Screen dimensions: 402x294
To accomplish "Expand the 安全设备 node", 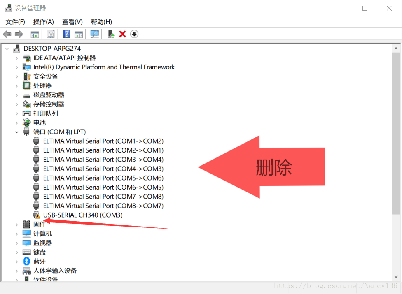I will pos(17,77).
